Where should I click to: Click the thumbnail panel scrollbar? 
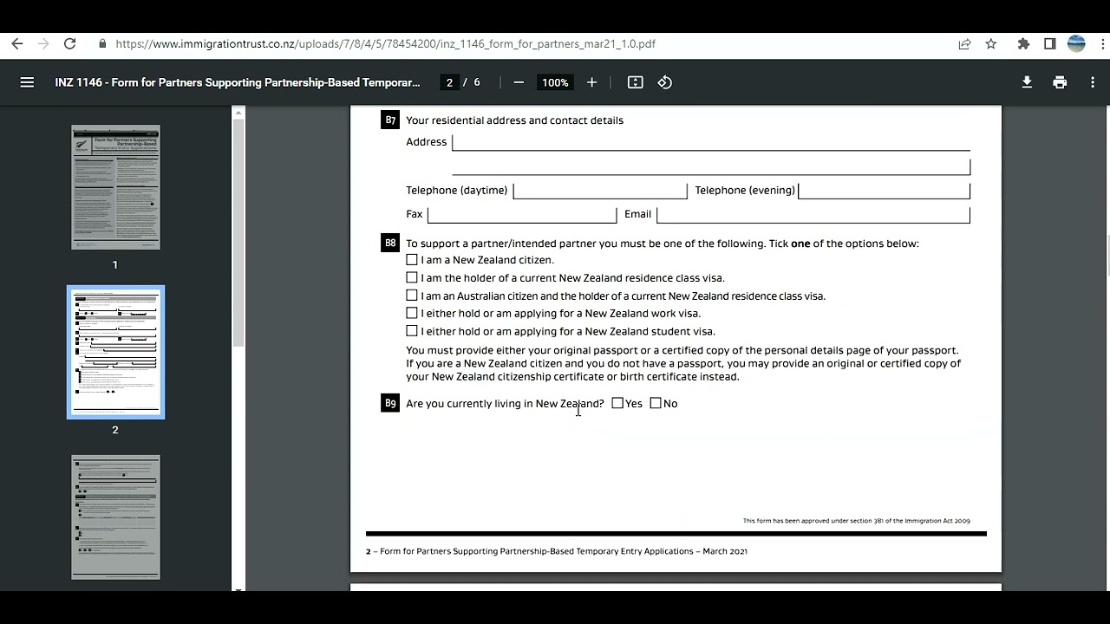238,234
